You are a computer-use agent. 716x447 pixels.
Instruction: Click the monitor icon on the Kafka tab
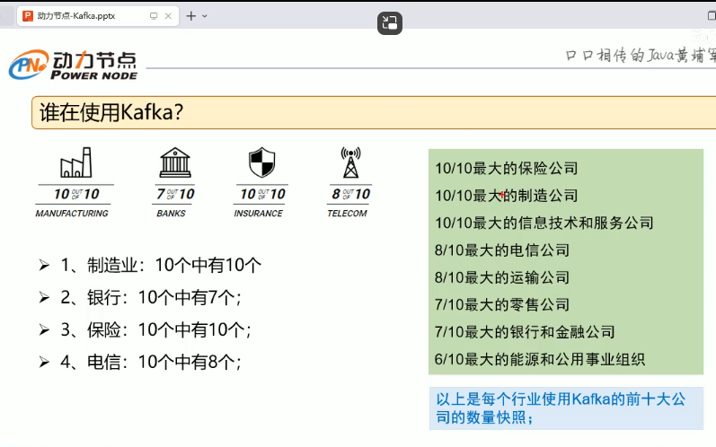[x=154, y=16]
